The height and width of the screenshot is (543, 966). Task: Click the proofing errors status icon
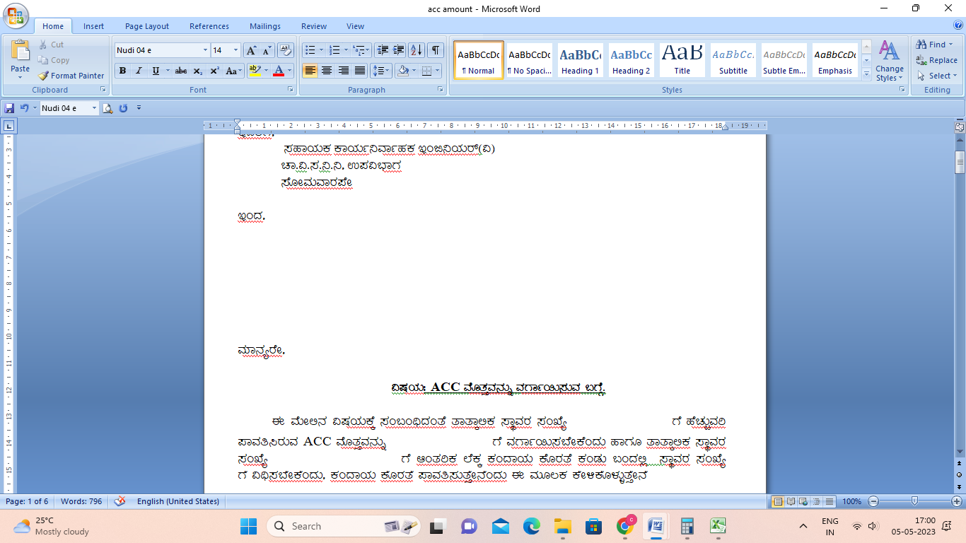click(120, 501)
